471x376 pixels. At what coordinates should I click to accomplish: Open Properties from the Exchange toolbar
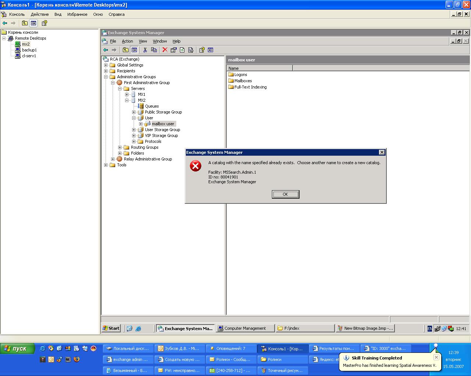[x=173, y=50]
